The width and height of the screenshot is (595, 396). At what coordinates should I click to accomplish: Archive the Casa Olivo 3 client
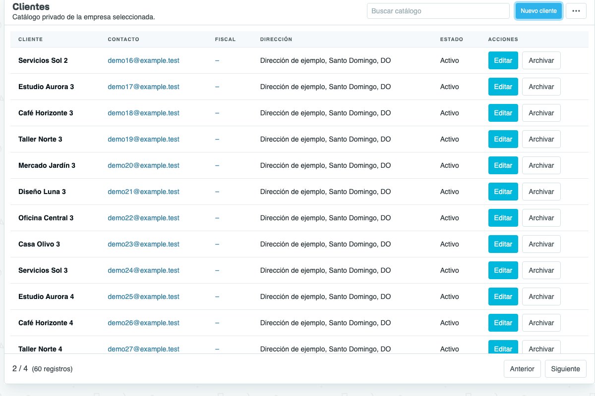(541, 244)
